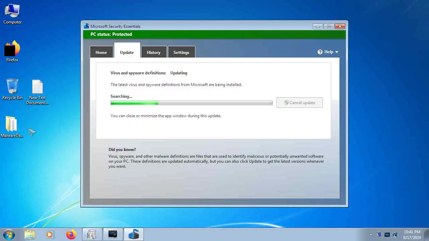Click the documents-stack taskbar button beside Firefox
This screenshot has width=429, height=241.
(x=92, y=235)
